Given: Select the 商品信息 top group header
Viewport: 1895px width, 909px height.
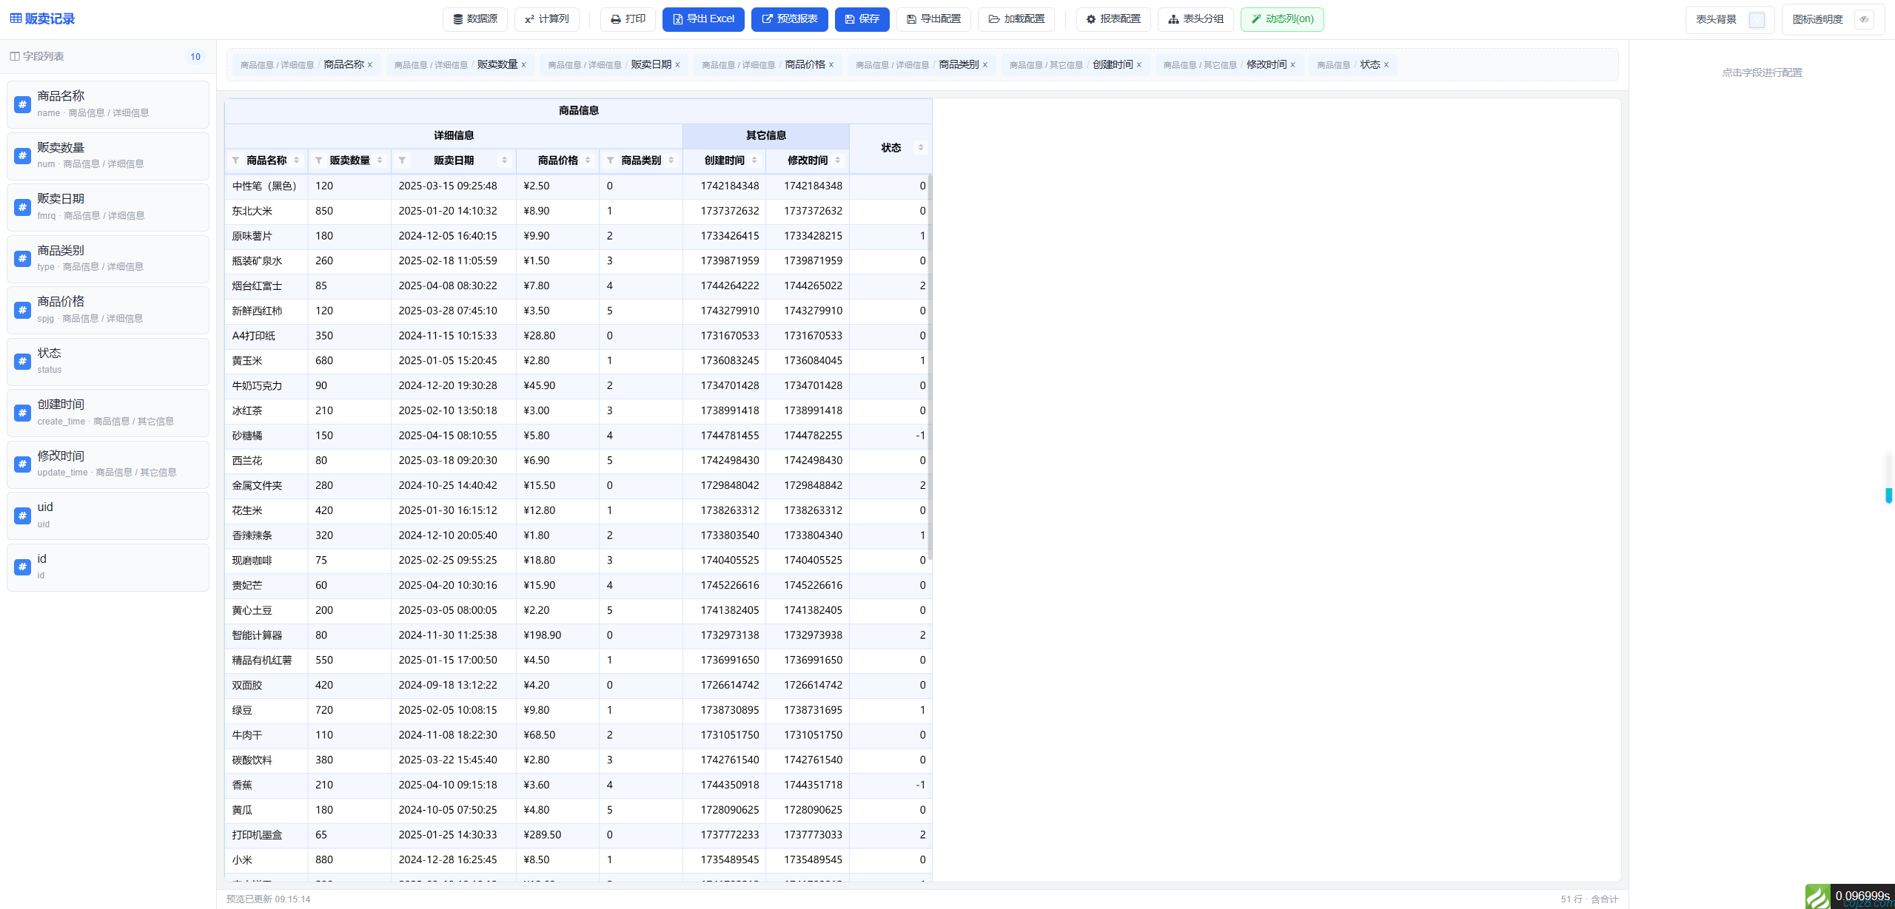Looking at the screenshot, I should (578, 111).
